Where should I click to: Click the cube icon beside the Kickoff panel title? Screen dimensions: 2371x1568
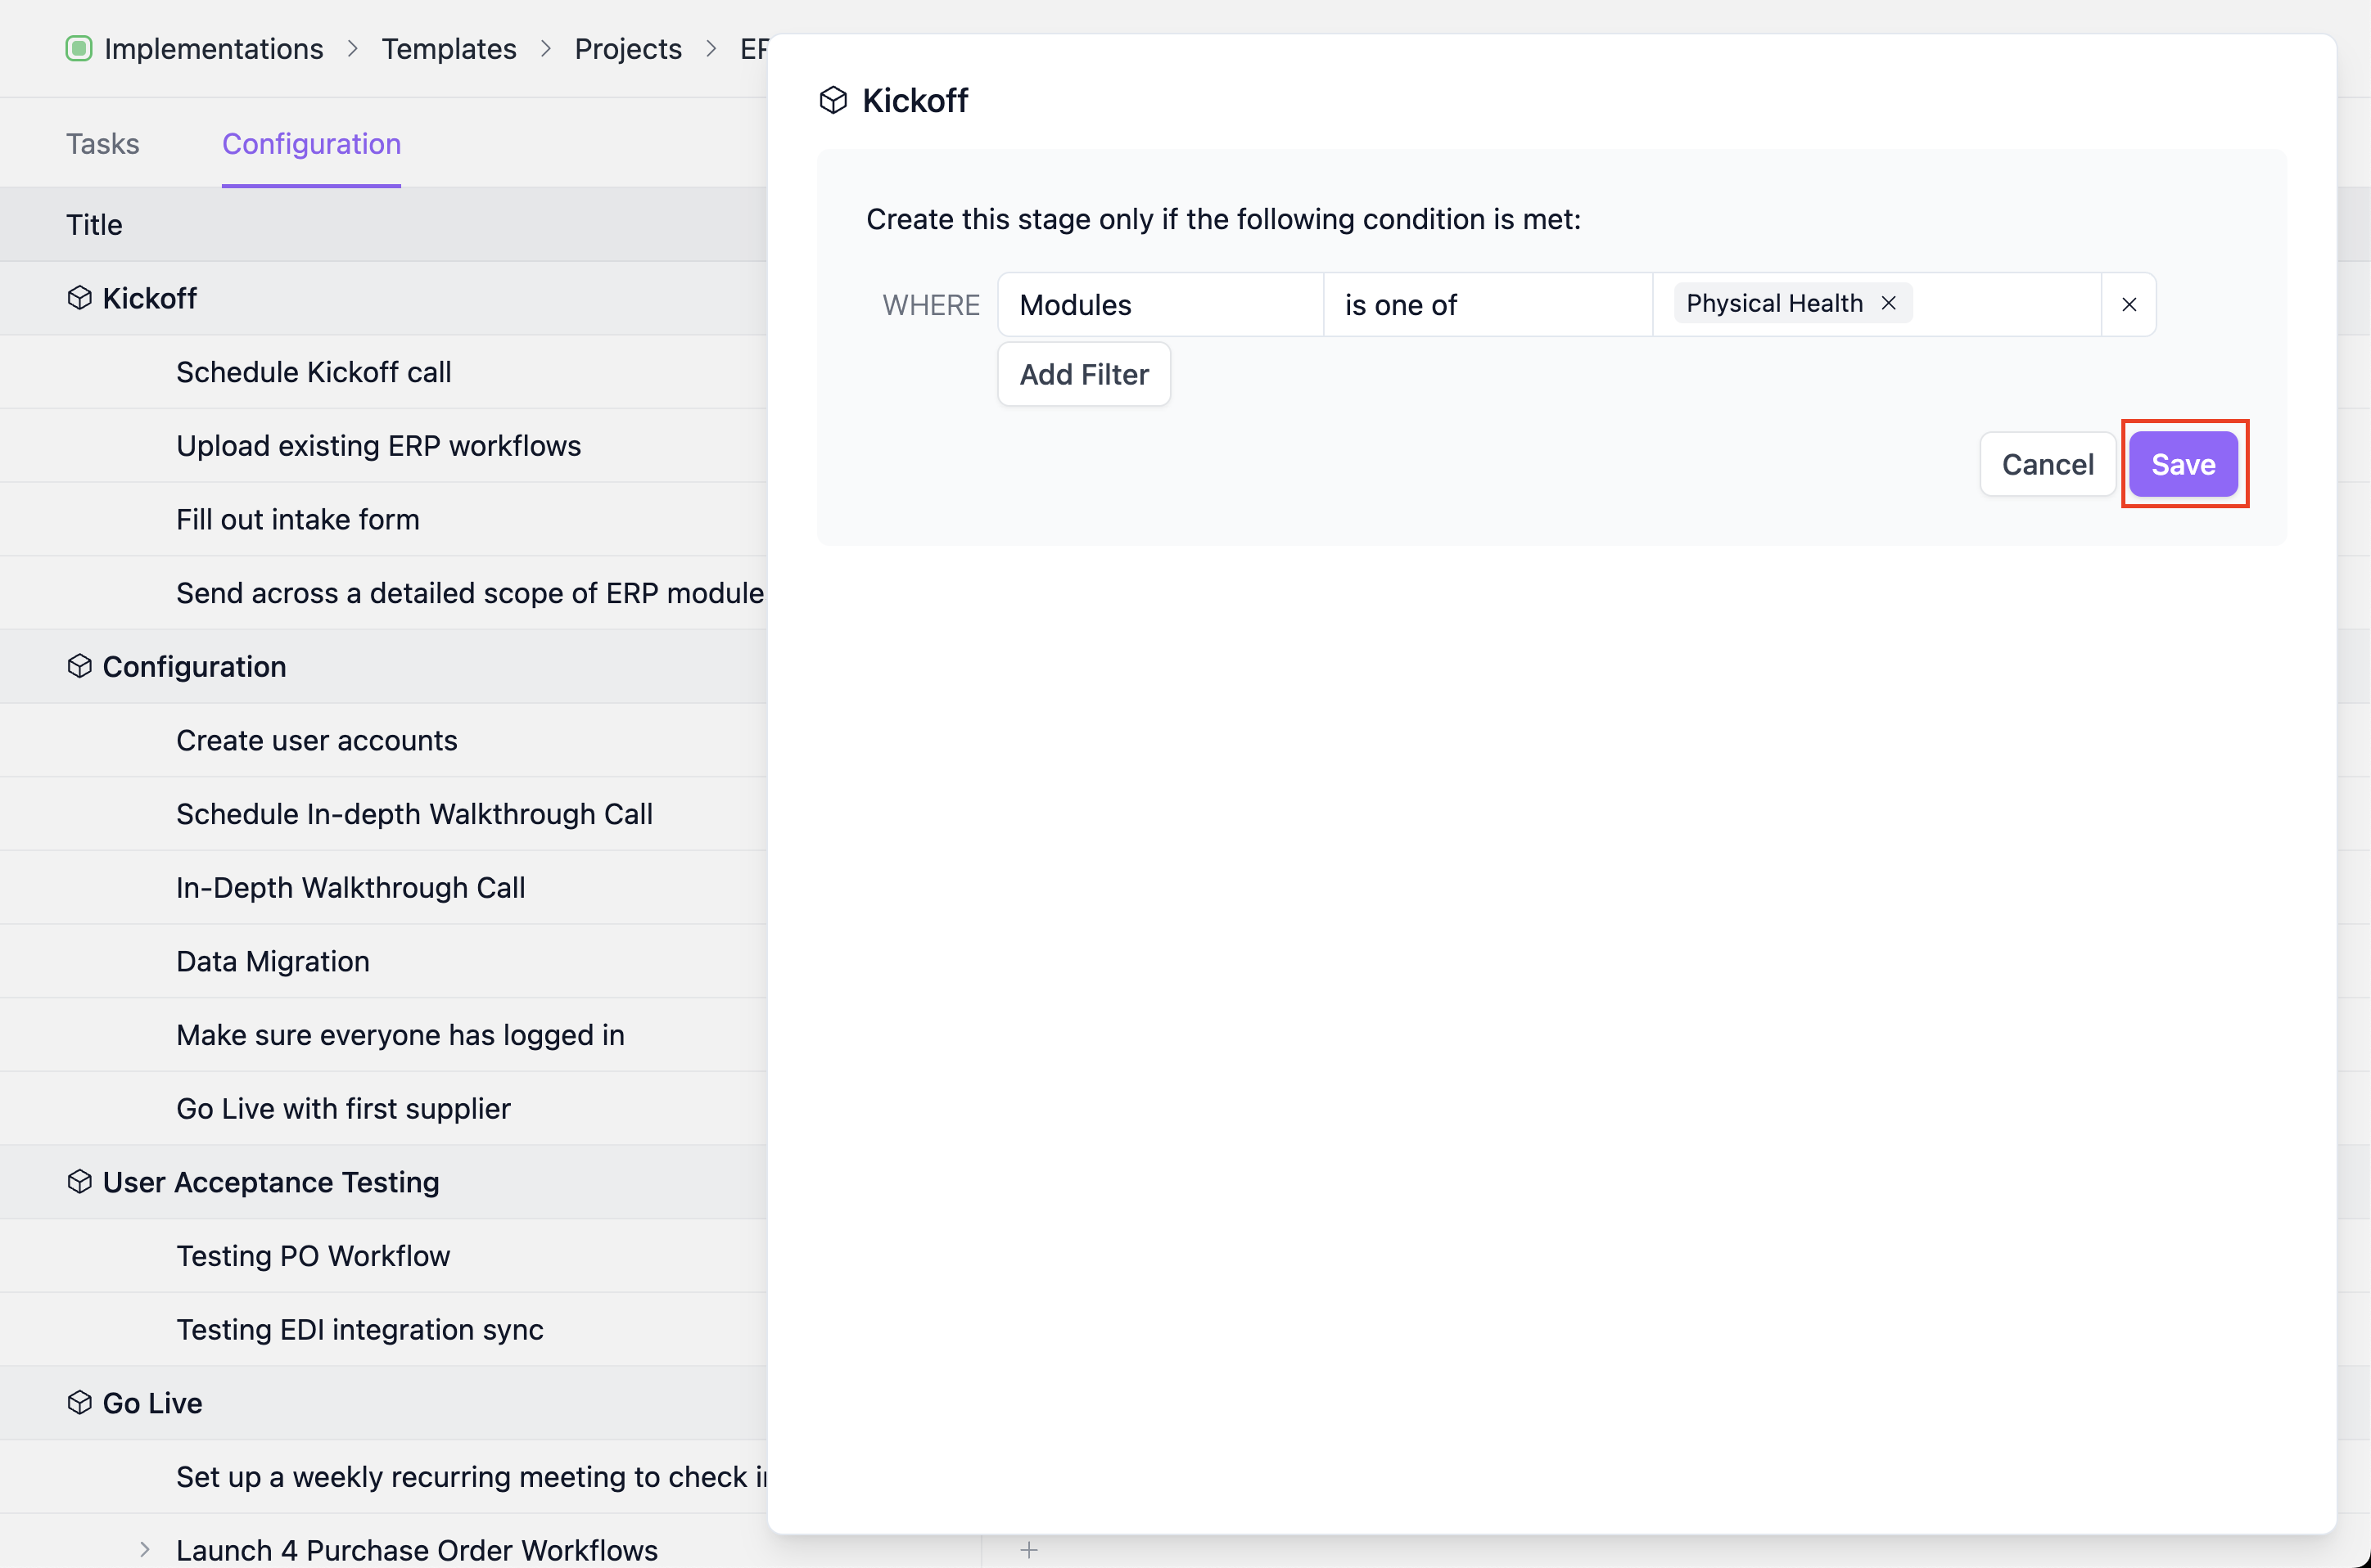point(833,100)
